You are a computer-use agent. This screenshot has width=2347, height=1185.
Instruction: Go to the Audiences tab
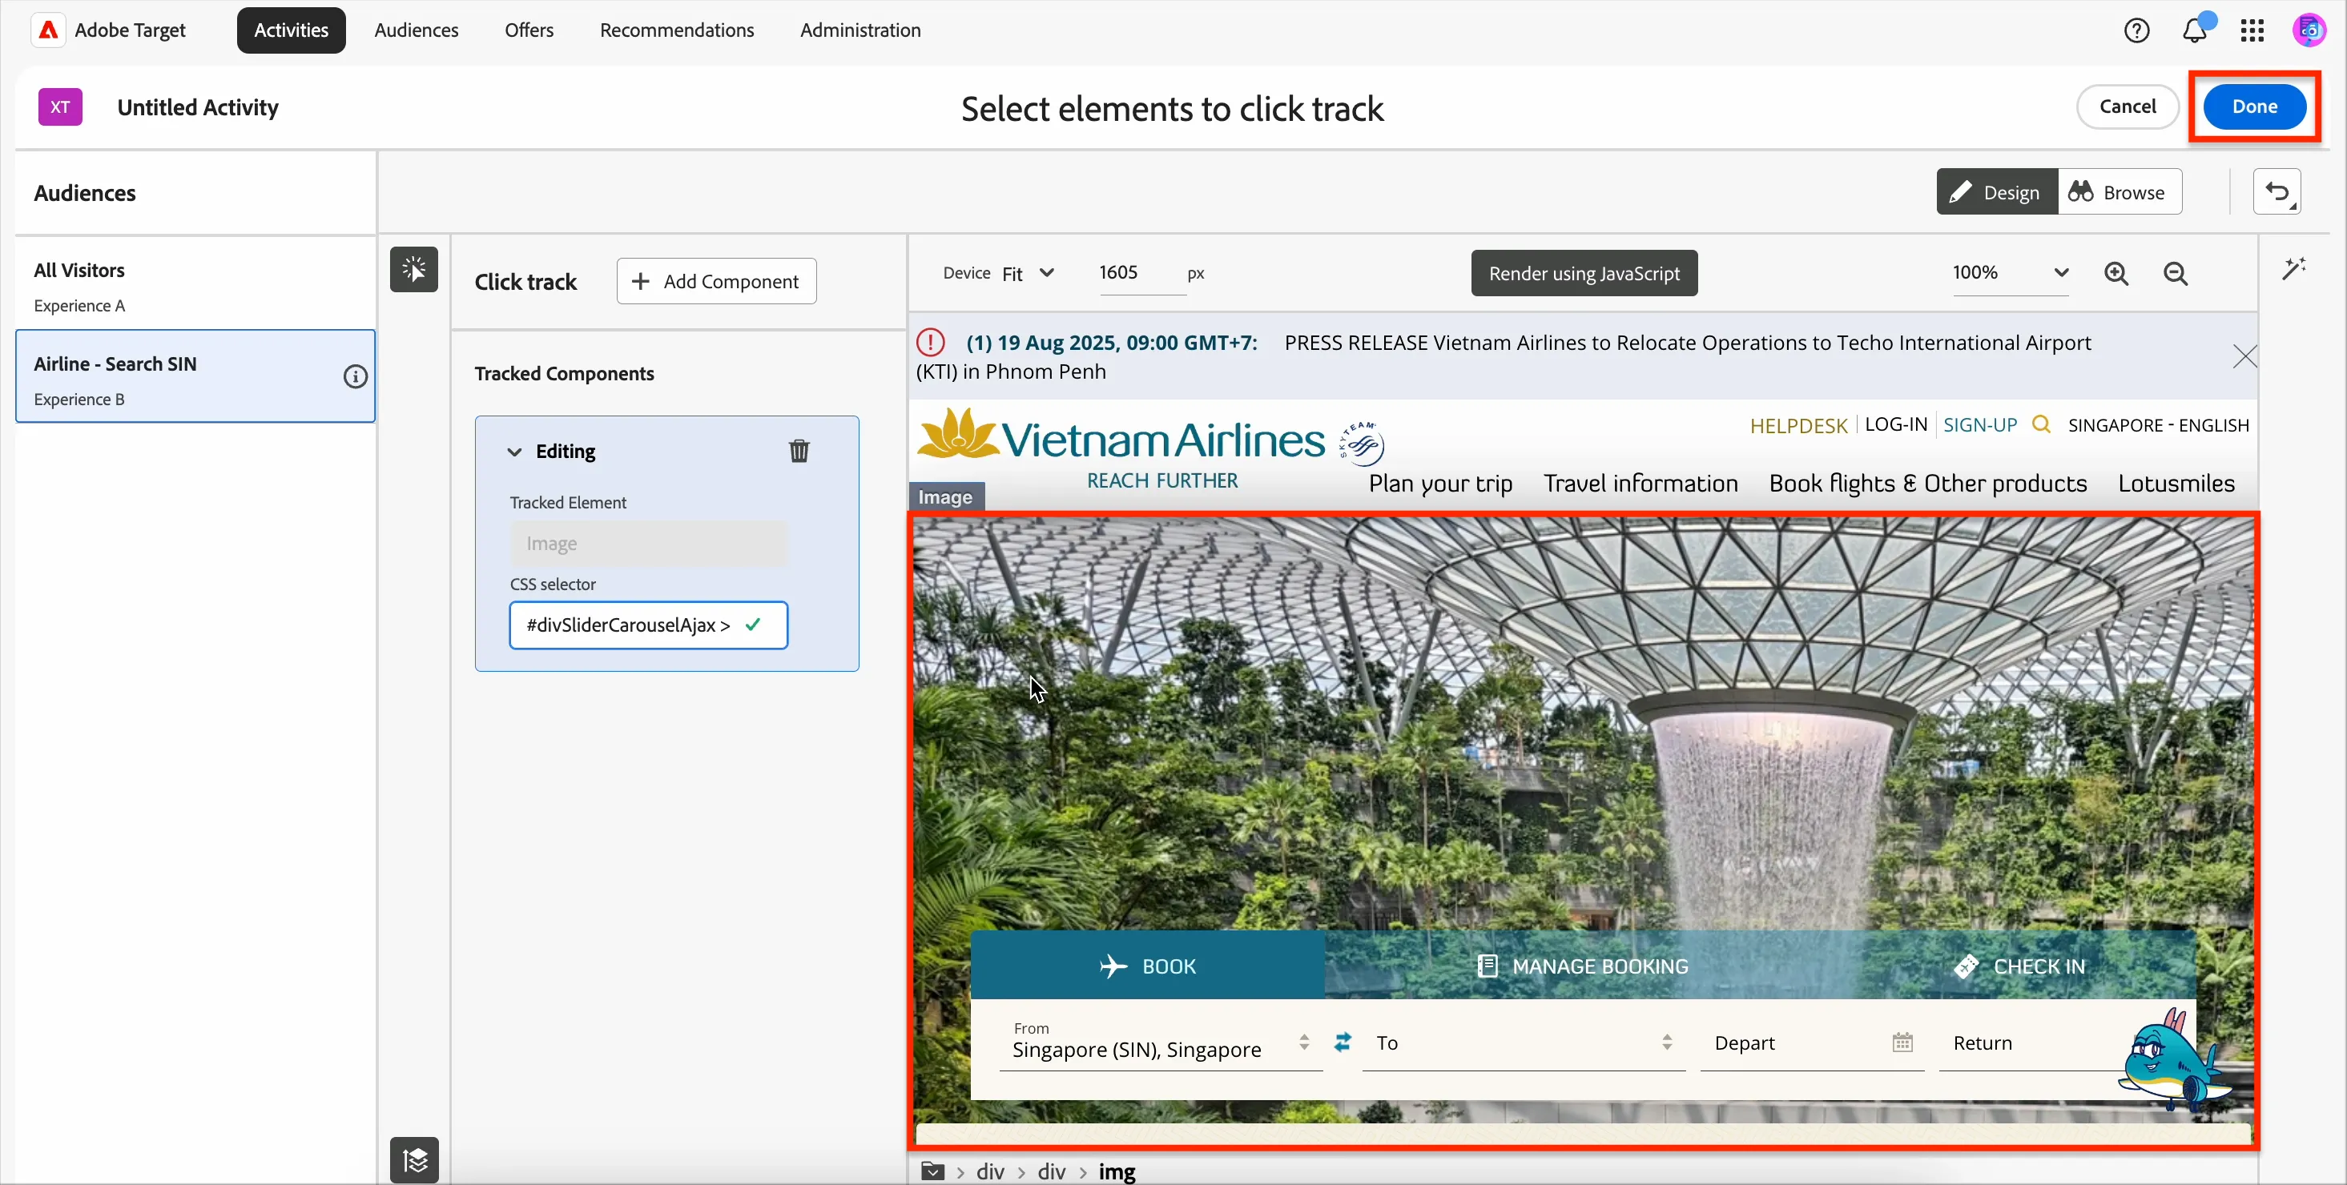pos(417,30)
